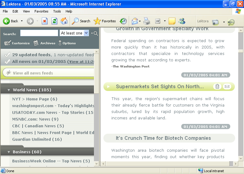Click the XML icon in Lektora toolbar
The height and width of the screenshot is (174, 244).
pyautogui.click(x=231, y=22)
